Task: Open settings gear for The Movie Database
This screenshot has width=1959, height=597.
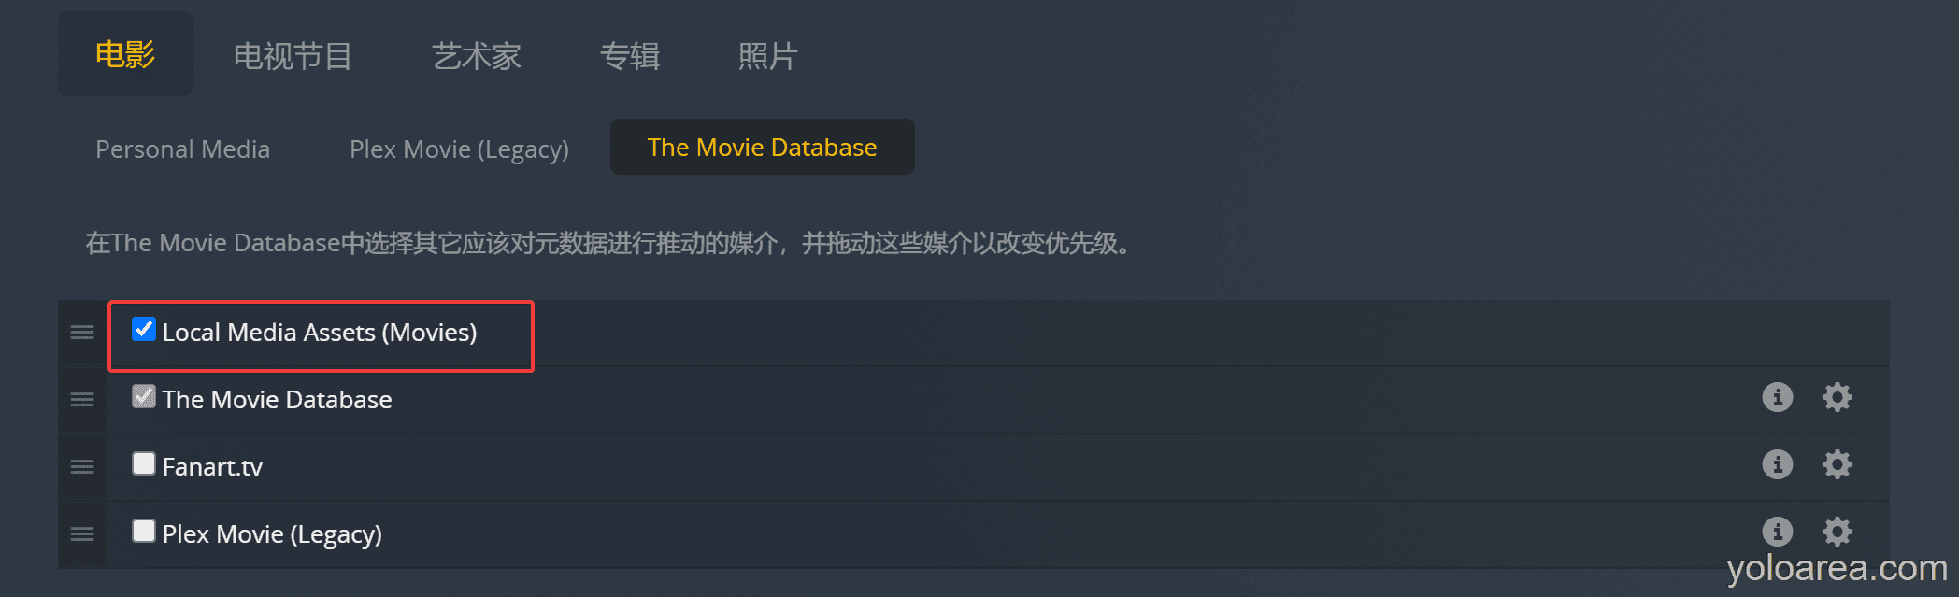Action: pyautogui.click(x=1837, y=397)
